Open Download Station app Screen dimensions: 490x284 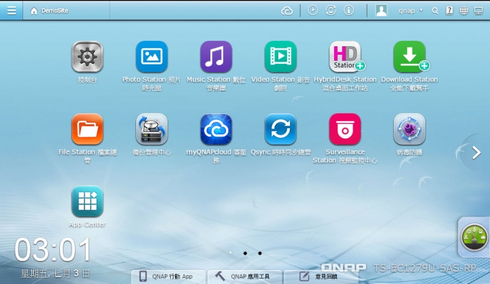click(410, 56)
